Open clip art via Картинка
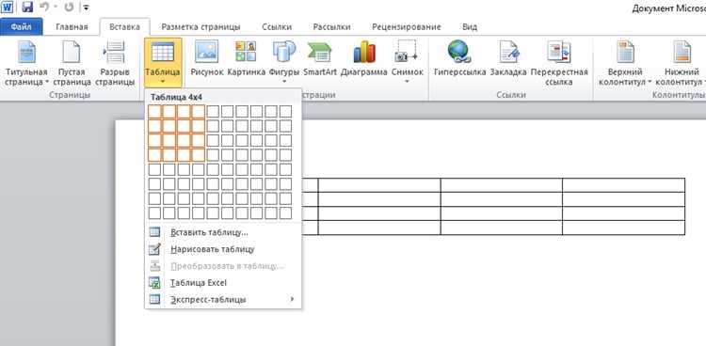This screenshot has width=706, height=346. click(247, 58)
